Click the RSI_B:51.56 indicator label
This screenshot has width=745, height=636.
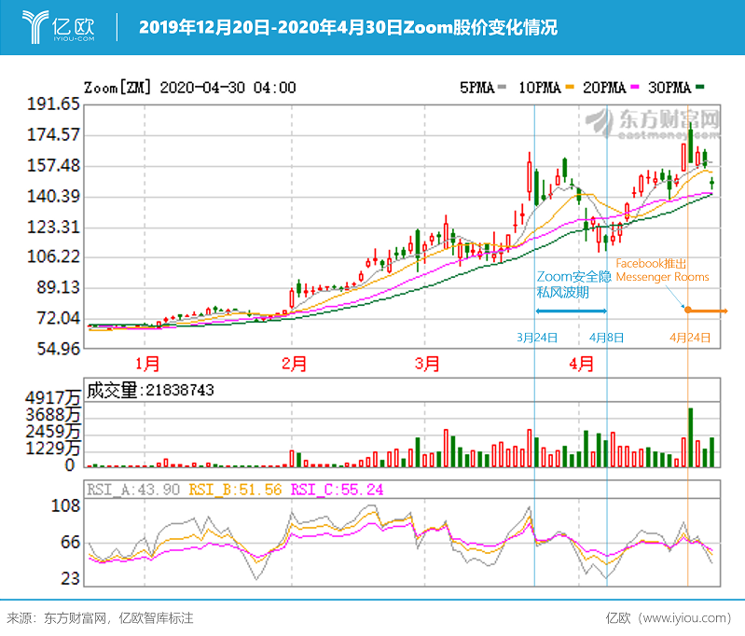[235, 490]
